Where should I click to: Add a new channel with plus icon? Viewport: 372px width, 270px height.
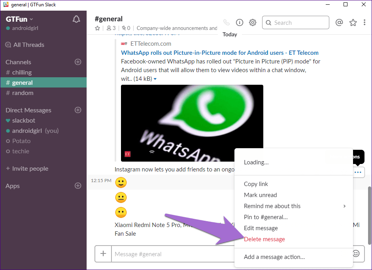tap(78, 62)
